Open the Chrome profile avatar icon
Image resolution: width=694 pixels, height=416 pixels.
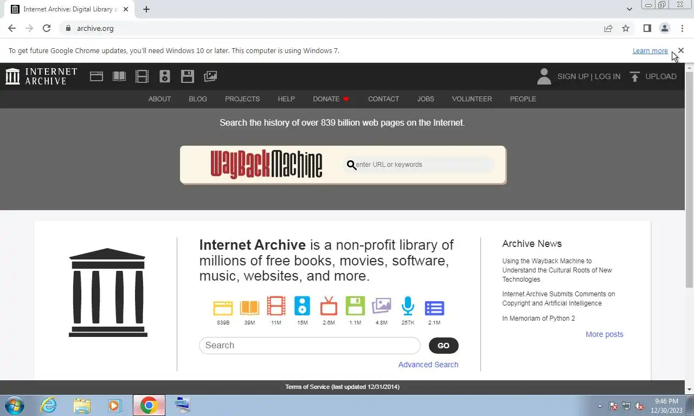pyautogui.click(x=664, y=28)
